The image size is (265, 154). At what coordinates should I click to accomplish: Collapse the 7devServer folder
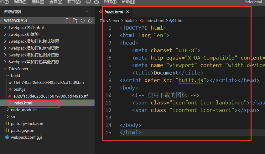[5, 69]
